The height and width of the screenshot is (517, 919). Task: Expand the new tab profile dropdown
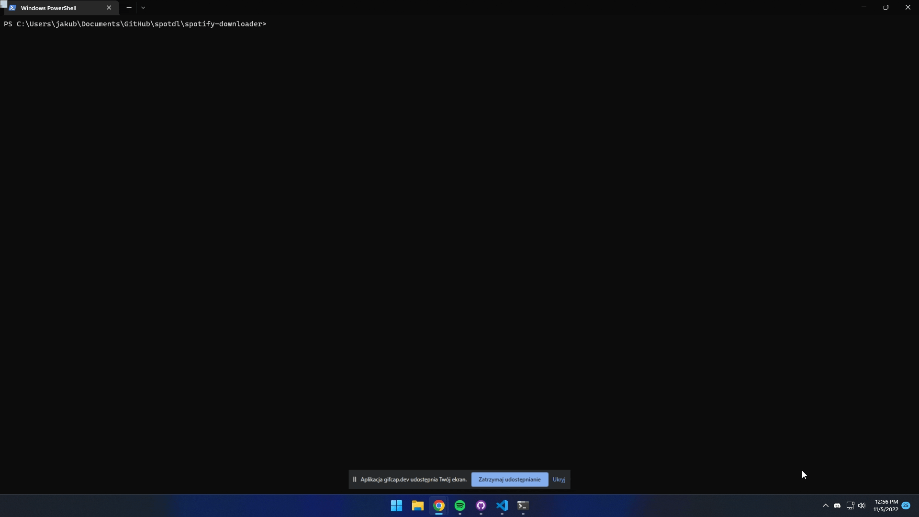pos(143,8)
